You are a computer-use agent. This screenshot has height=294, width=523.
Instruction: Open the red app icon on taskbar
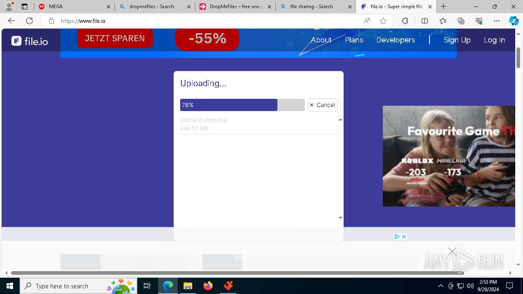click(x=228, y=286)
